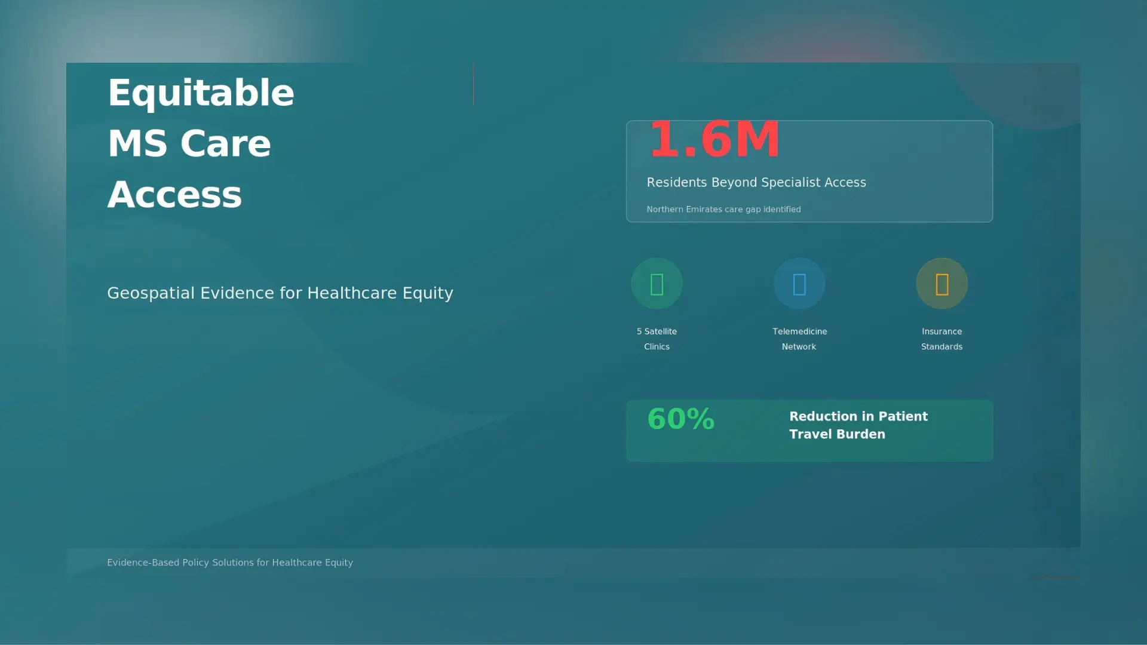Select the green 60% statistic figure
Screen dimensions: 1147x645
point(681,419)
